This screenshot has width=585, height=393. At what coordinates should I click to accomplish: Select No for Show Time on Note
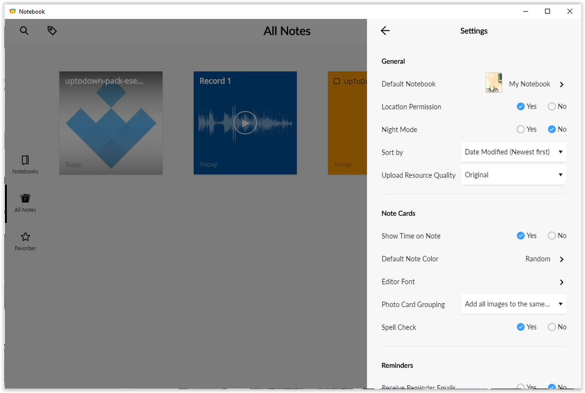(552, 235)
